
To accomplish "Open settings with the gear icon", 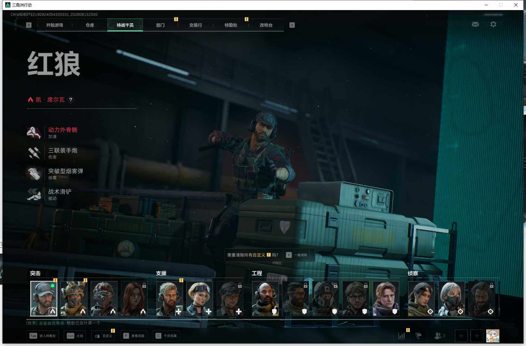I will click(x=493, y=24).
